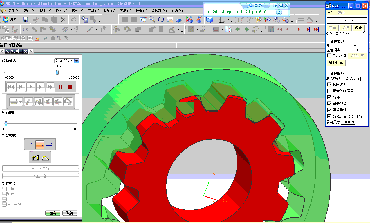This screenshot has height=223, width=370.
Task: Click the 确定 OK button
Action: pos(53,213)
